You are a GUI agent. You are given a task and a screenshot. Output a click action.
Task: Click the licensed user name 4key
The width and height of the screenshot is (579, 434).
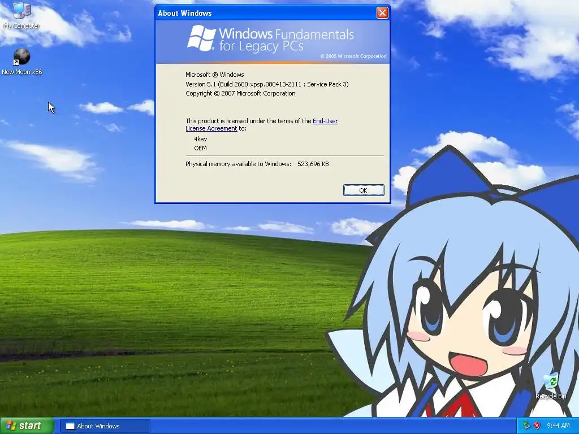coord(201,139)
